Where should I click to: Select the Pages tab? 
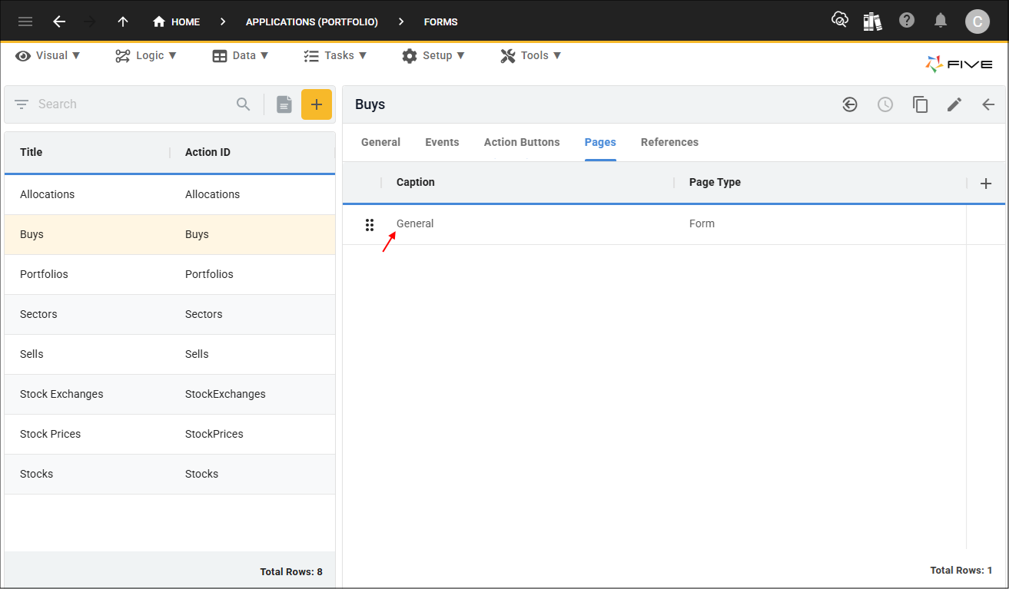pos(600,142)
